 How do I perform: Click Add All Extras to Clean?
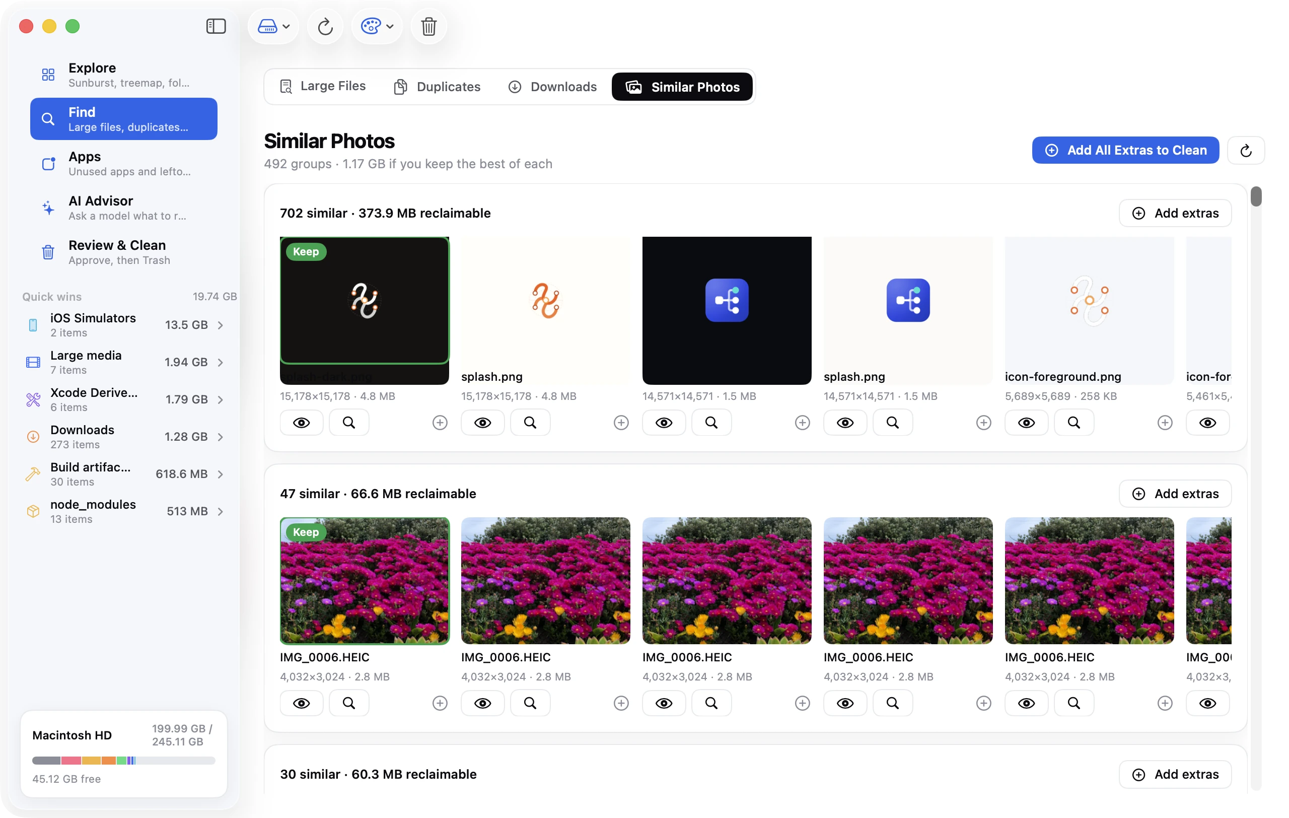point(1125,150)
